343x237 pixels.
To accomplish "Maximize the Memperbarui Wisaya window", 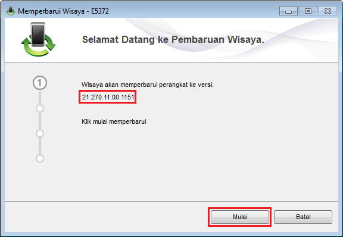I will click(308, 11).
